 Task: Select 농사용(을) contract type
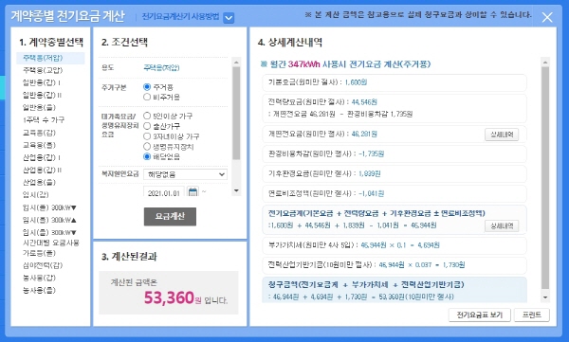click(x=39, y=290)
